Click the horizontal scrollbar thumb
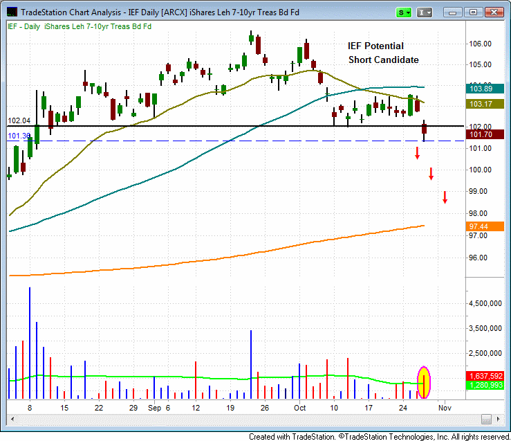Screen dimensions: 511x441 click(486, 419)
